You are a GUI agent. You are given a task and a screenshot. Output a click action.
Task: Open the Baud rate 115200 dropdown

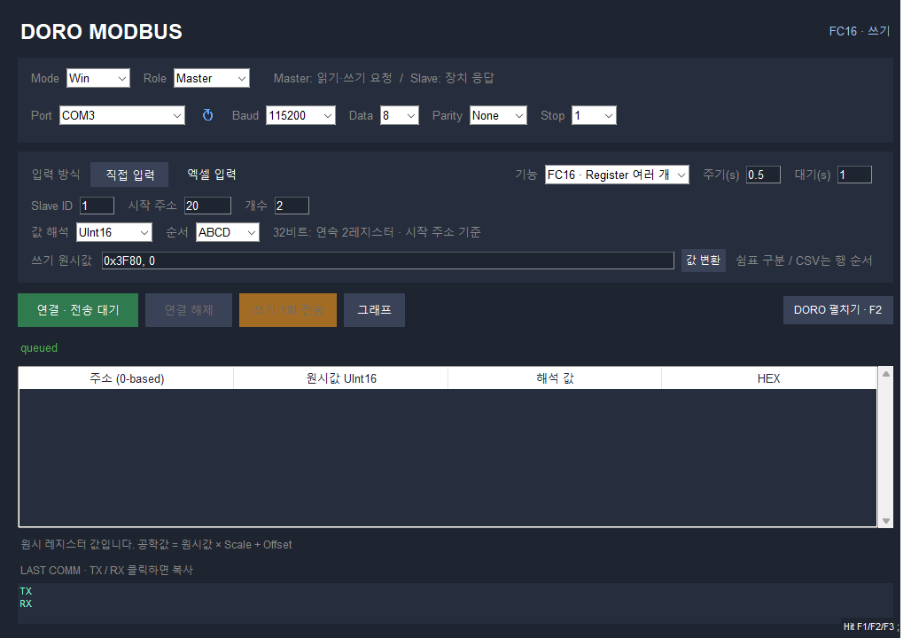[300, 115]
